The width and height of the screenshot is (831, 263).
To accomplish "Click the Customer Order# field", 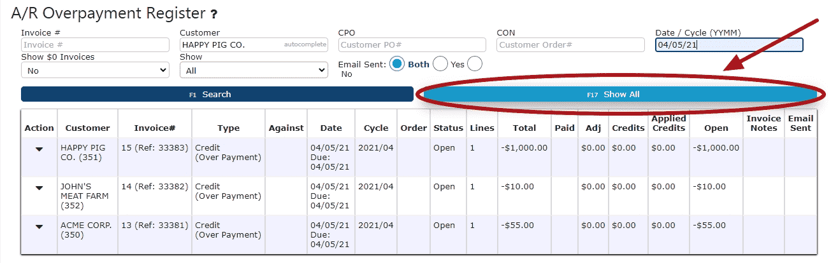I will tap(571, 45).
